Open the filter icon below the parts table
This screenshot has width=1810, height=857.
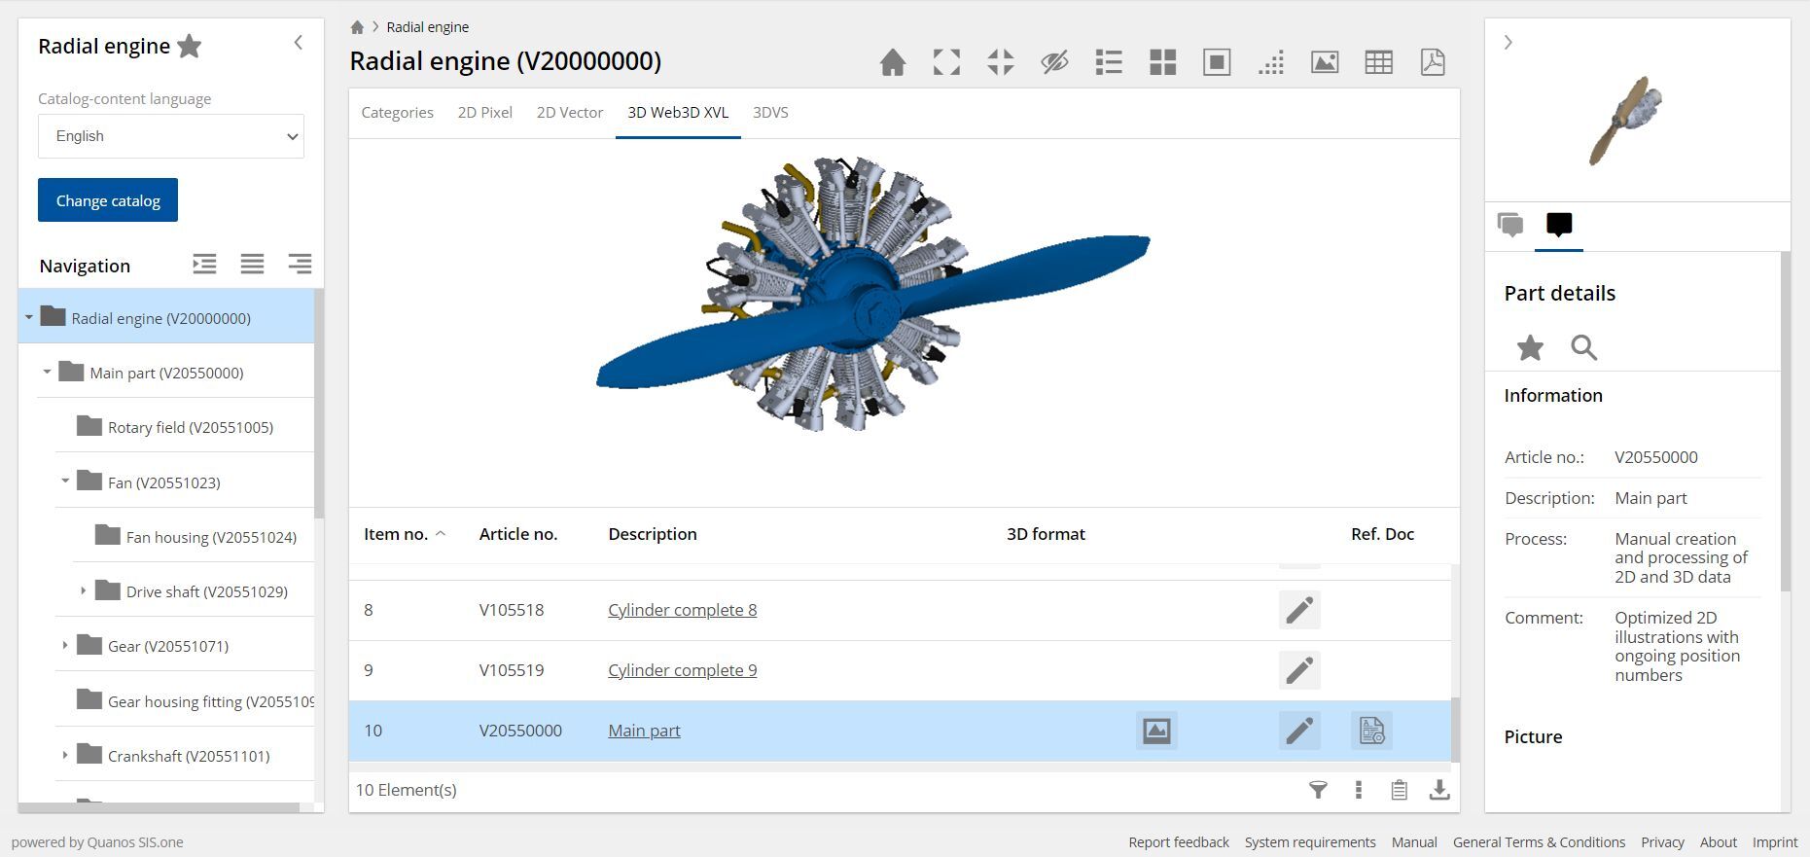(1318, 790)
